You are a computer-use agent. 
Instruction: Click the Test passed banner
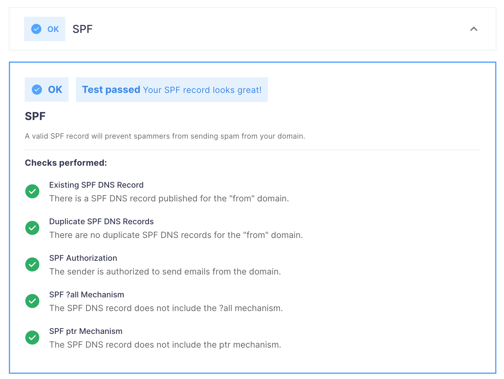(172, 90)
